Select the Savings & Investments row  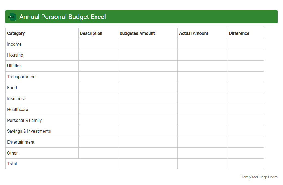tap(29, 131)
